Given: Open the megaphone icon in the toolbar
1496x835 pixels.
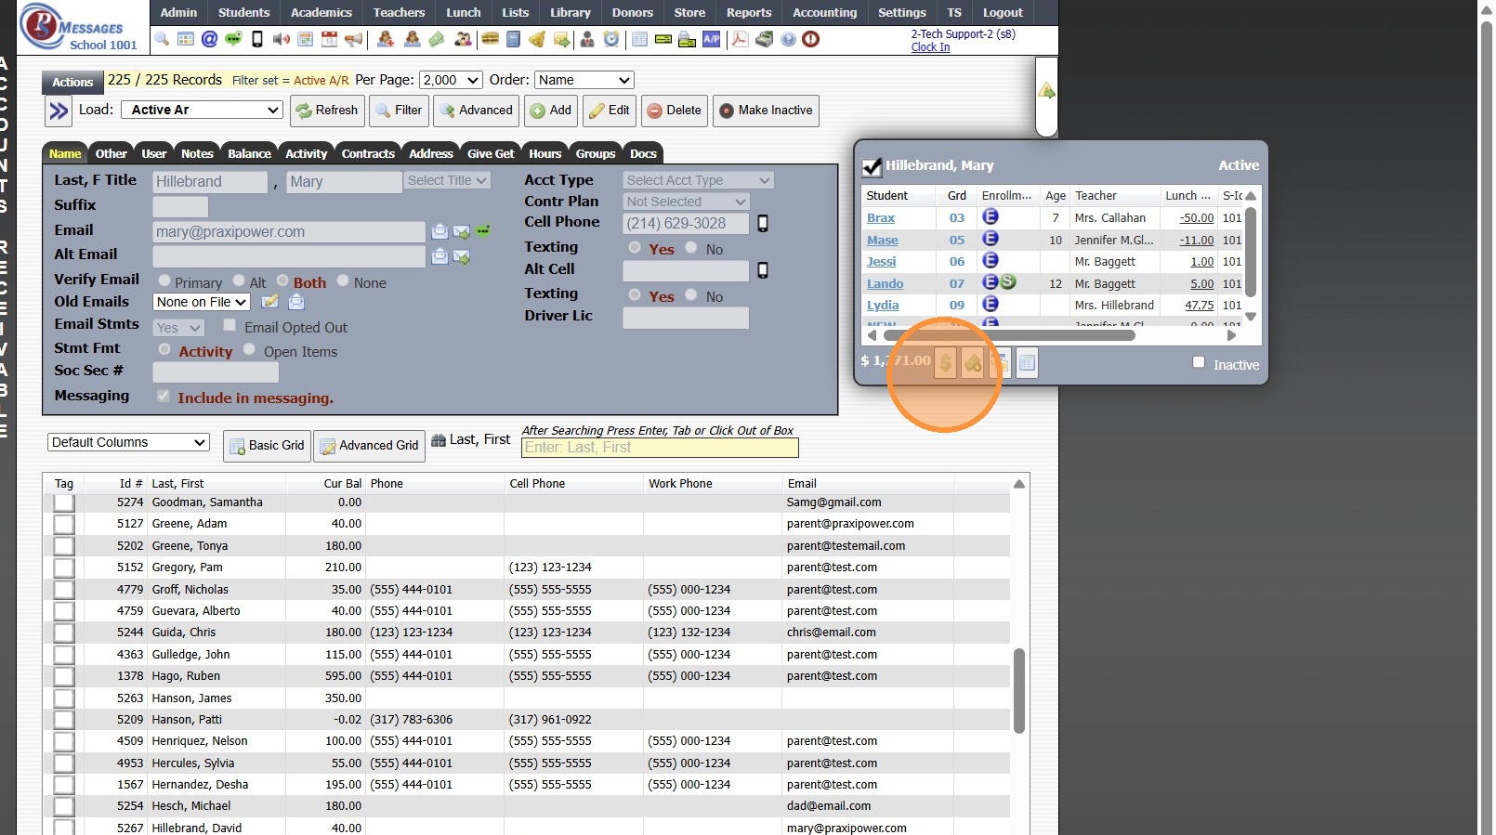Looking at the screenshot, I should 353,39.
